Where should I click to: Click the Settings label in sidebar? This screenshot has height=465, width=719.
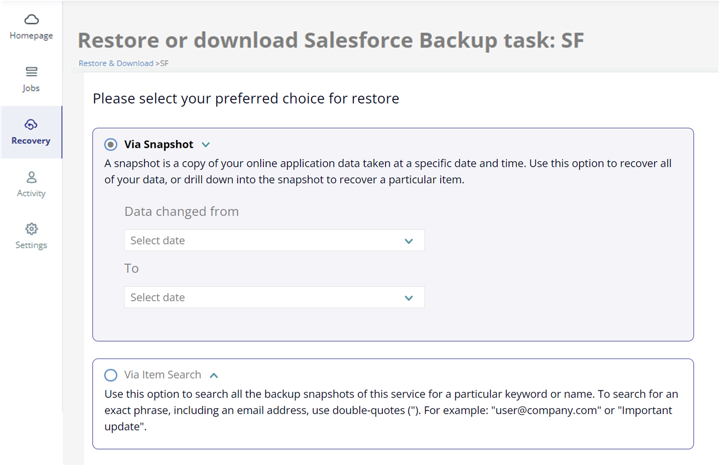click(31, 245)
